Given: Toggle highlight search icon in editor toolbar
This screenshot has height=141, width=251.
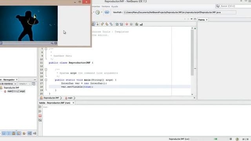Looking at the screenshot, I should click(111, 24).
